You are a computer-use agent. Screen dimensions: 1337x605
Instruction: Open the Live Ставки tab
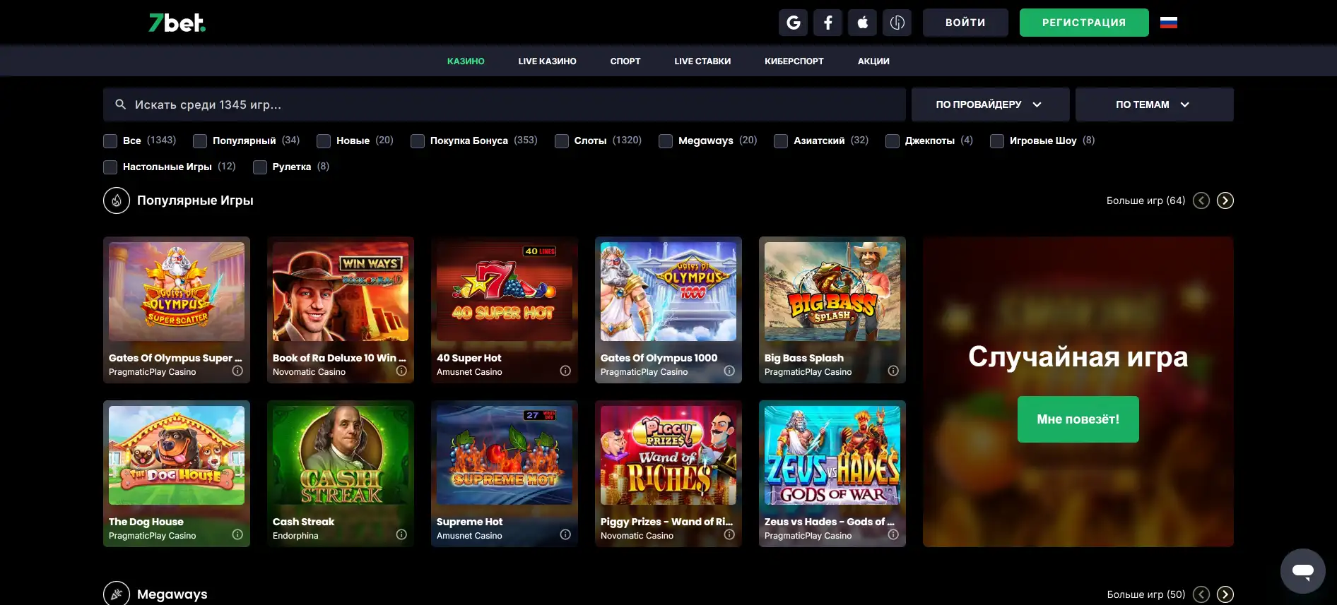(702, 61)
